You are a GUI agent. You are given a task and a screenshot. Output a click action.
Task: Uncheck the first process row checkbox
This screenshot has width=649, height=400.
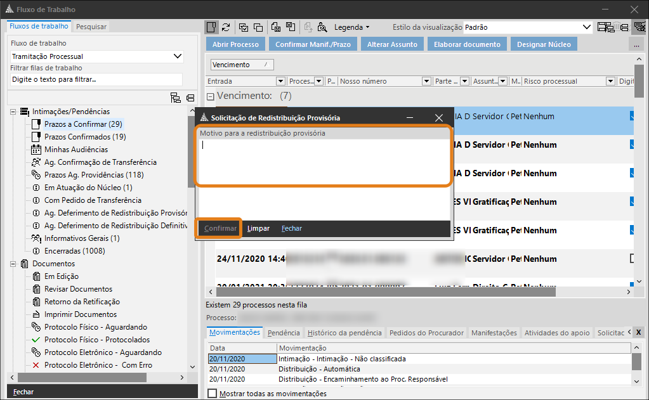pyautogui.click(x=633, y=117)
